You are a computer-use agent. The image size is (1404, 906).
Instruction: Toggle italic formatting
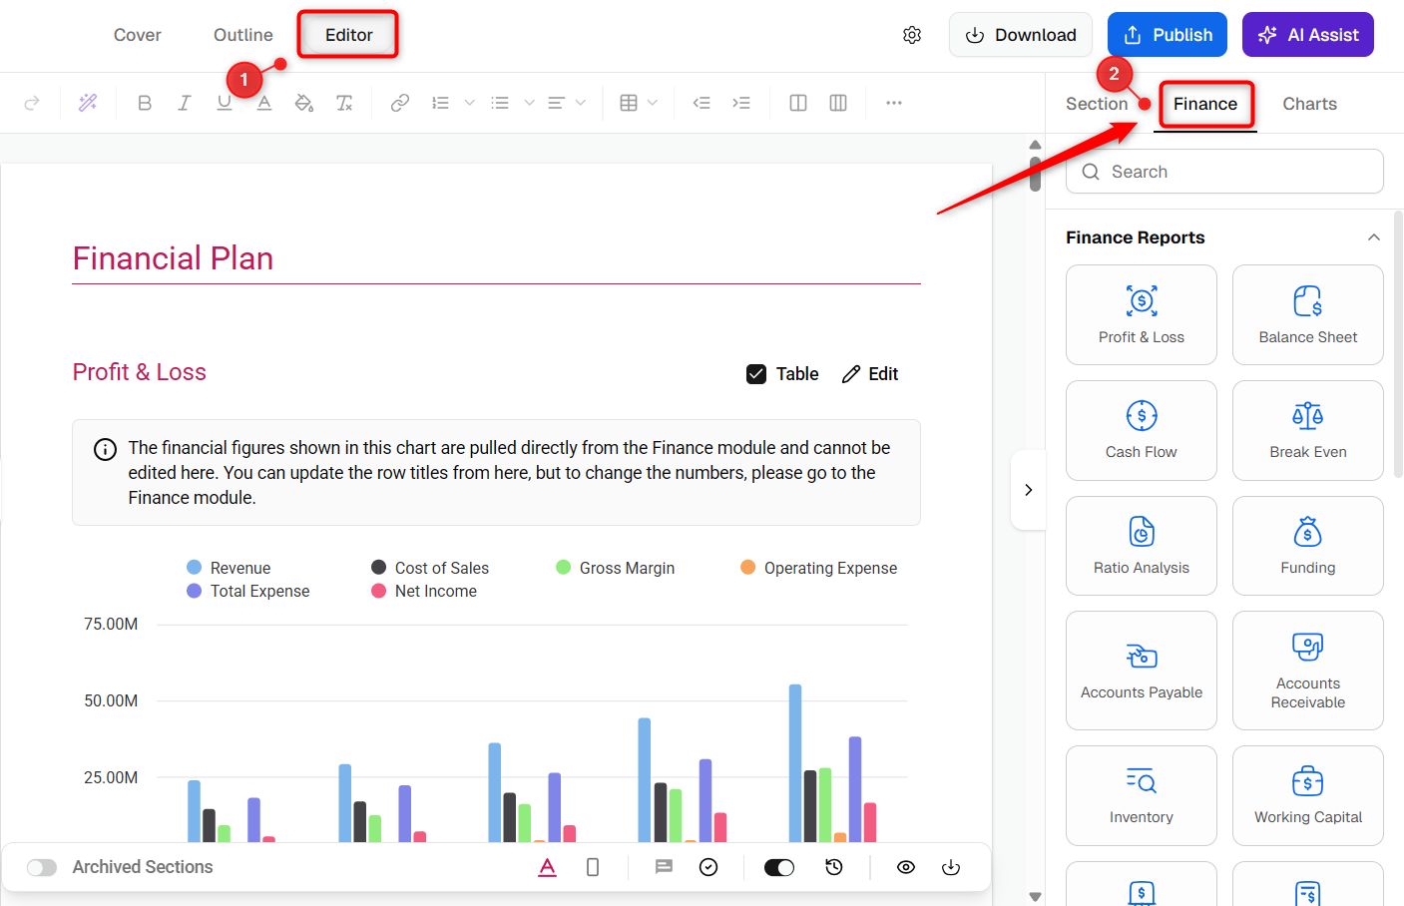(185, 103)
